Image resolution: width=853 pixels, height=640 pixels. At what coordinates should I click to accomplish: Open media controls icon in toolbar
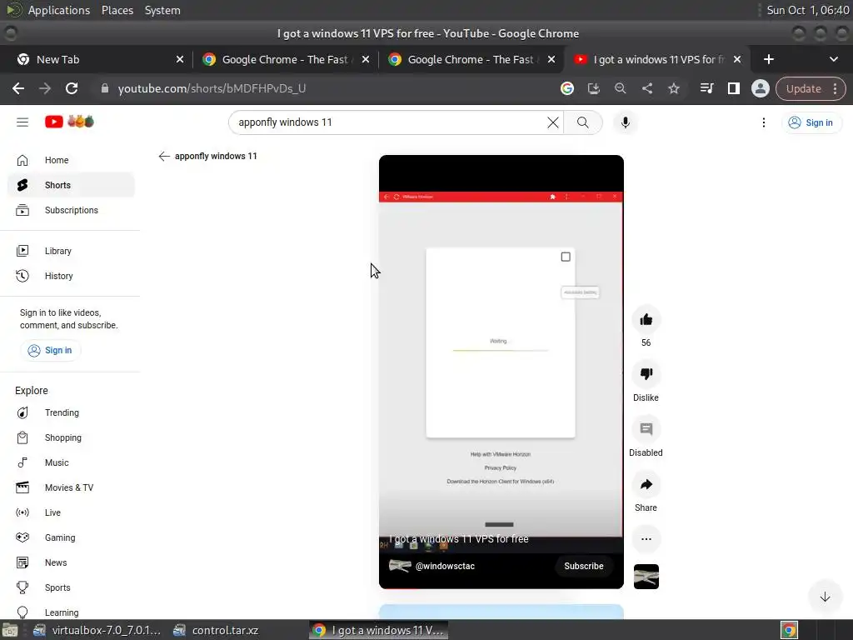(706, 88)
